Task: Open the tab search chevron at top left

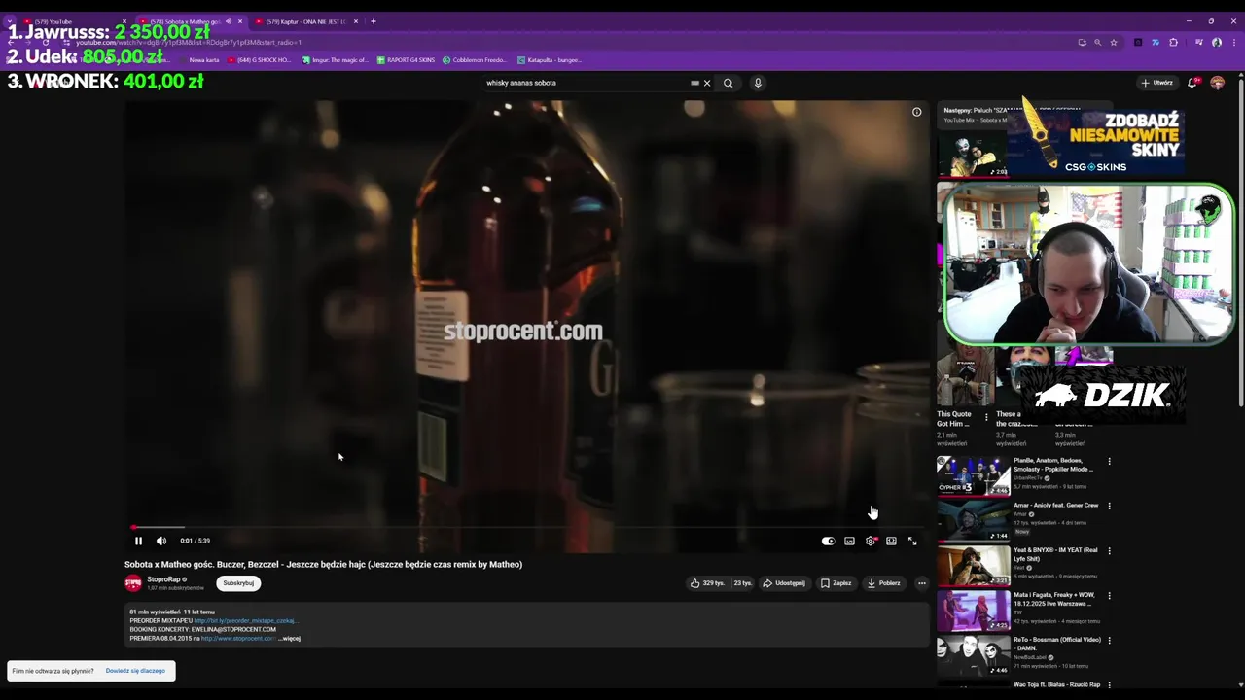Action: [10, 21]
